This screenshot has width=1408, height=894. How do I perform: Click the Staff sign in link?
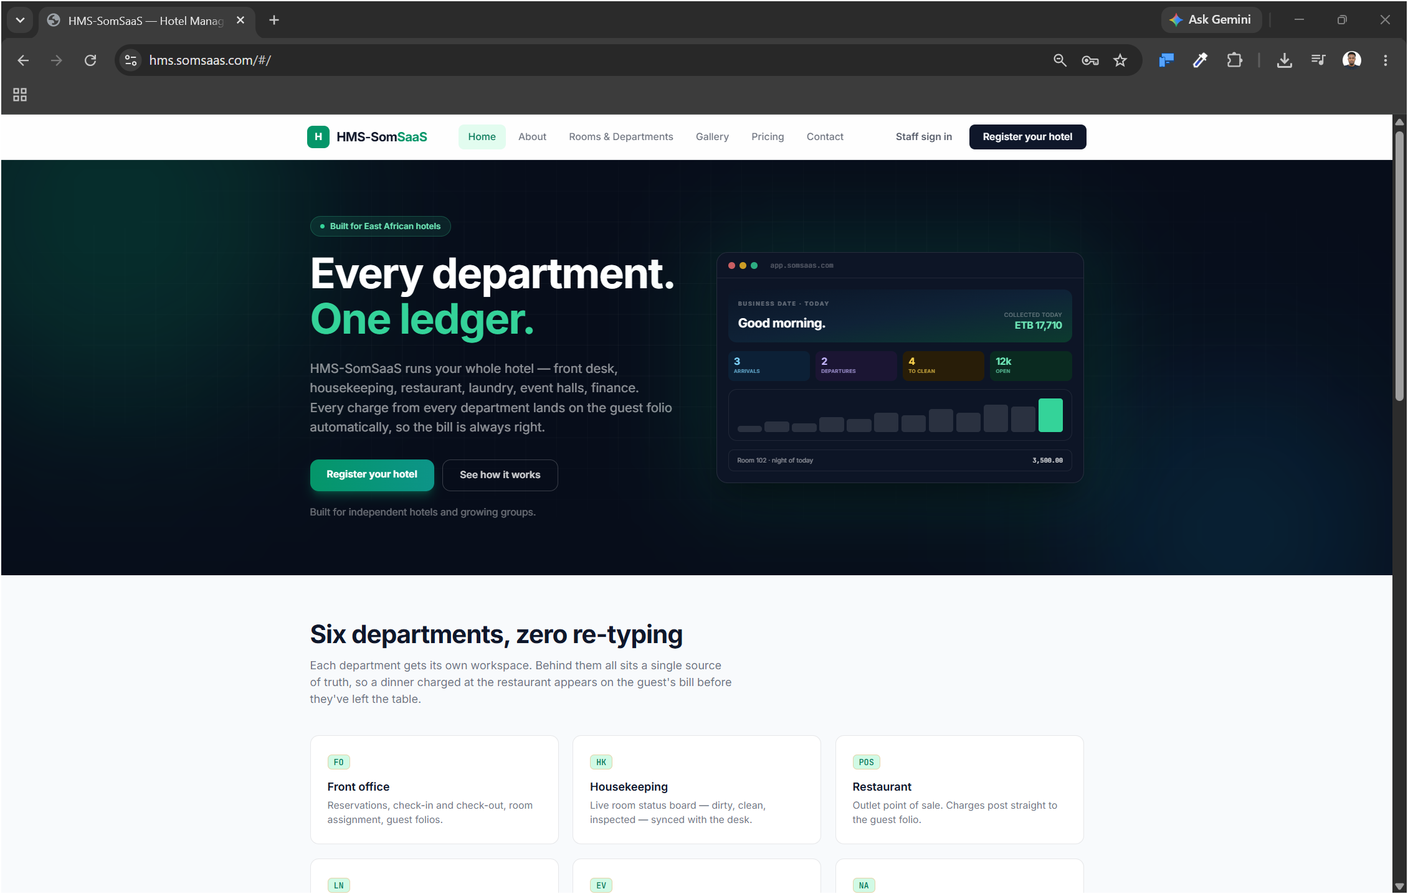coord(924,137)
